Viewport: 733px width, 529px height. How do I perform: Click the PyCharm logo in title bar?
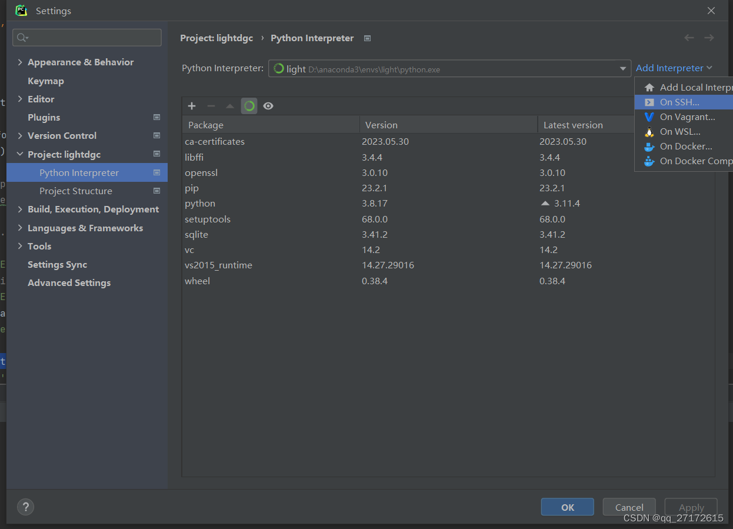21,11
